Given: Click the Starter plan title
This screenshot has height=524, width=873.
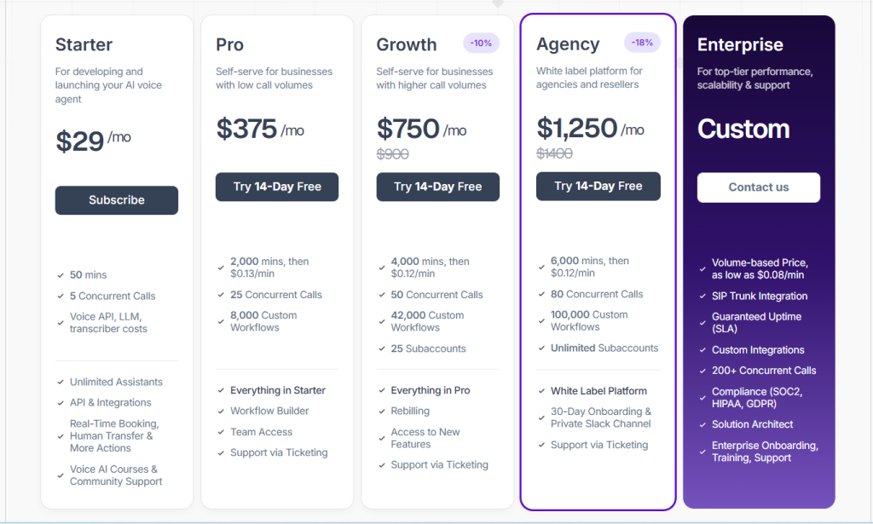Looking at the screenshot, I should [84, 45].
